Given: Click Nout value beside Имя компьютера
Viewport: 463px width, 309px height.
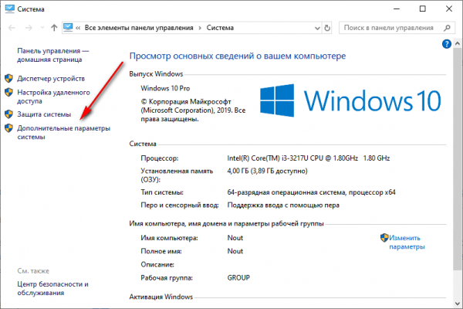Looking at the screenshot, I should 235,238.
